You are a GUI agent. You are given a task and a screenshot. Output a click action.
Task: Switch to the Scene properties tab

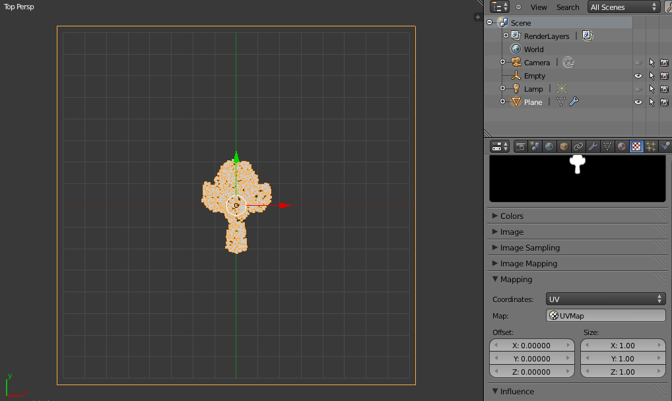coord(535,146)
